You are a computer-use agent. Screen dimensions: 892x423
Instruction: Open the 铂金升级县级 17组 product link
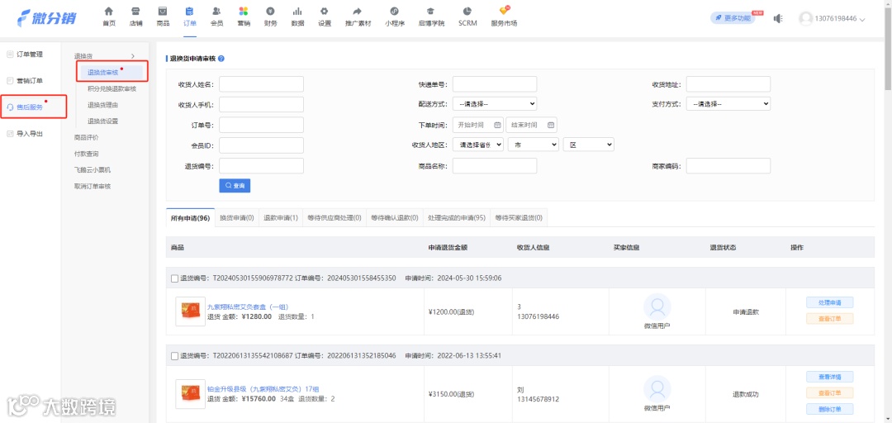pyautogui.click(x=263, y=389)
